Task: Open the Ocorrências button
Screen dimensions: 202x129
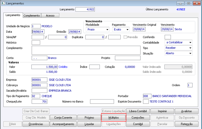Action: [x=36, y=124]
